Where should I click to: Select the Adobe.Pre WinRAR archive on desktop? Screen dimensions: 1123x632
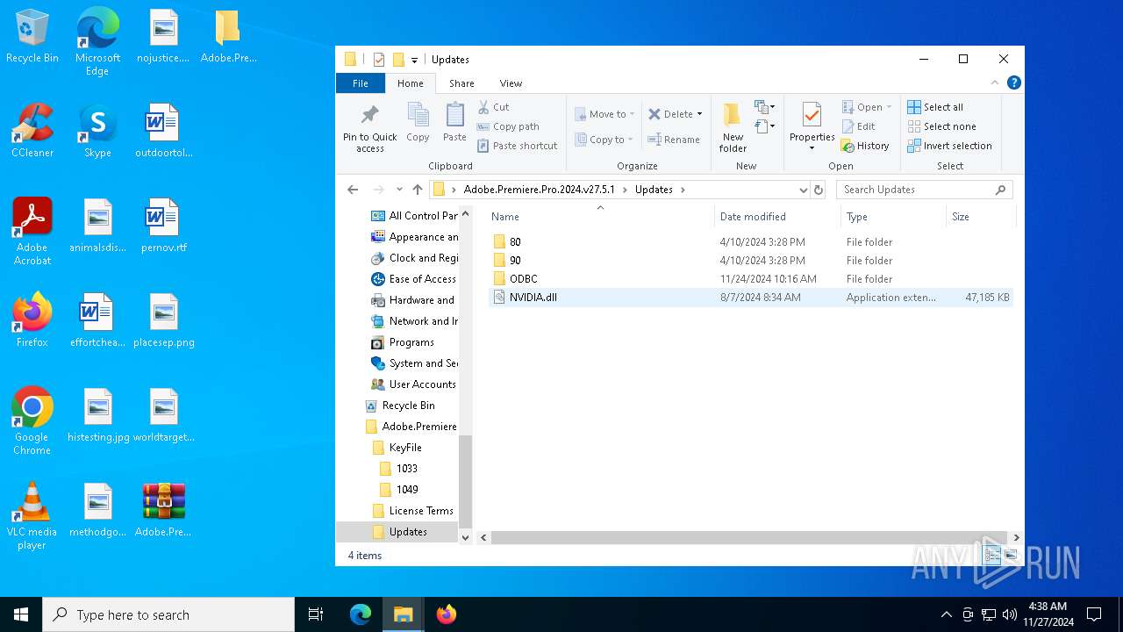click(x=163, y=511)
